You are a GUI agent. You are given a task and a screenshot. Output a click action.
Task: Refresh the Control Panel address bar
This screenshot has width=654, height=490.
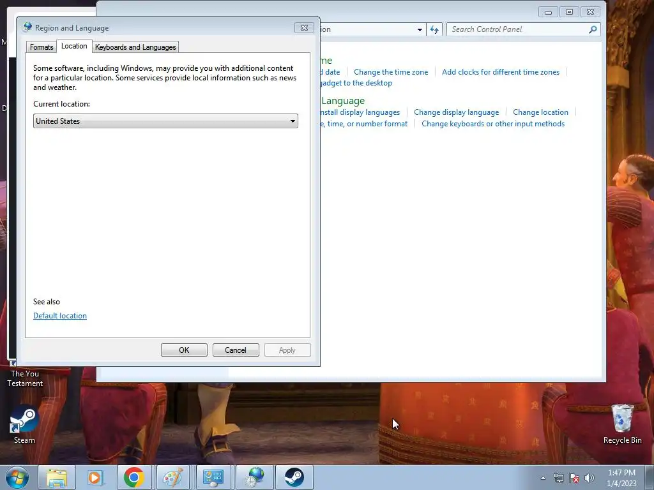(434, 29)
